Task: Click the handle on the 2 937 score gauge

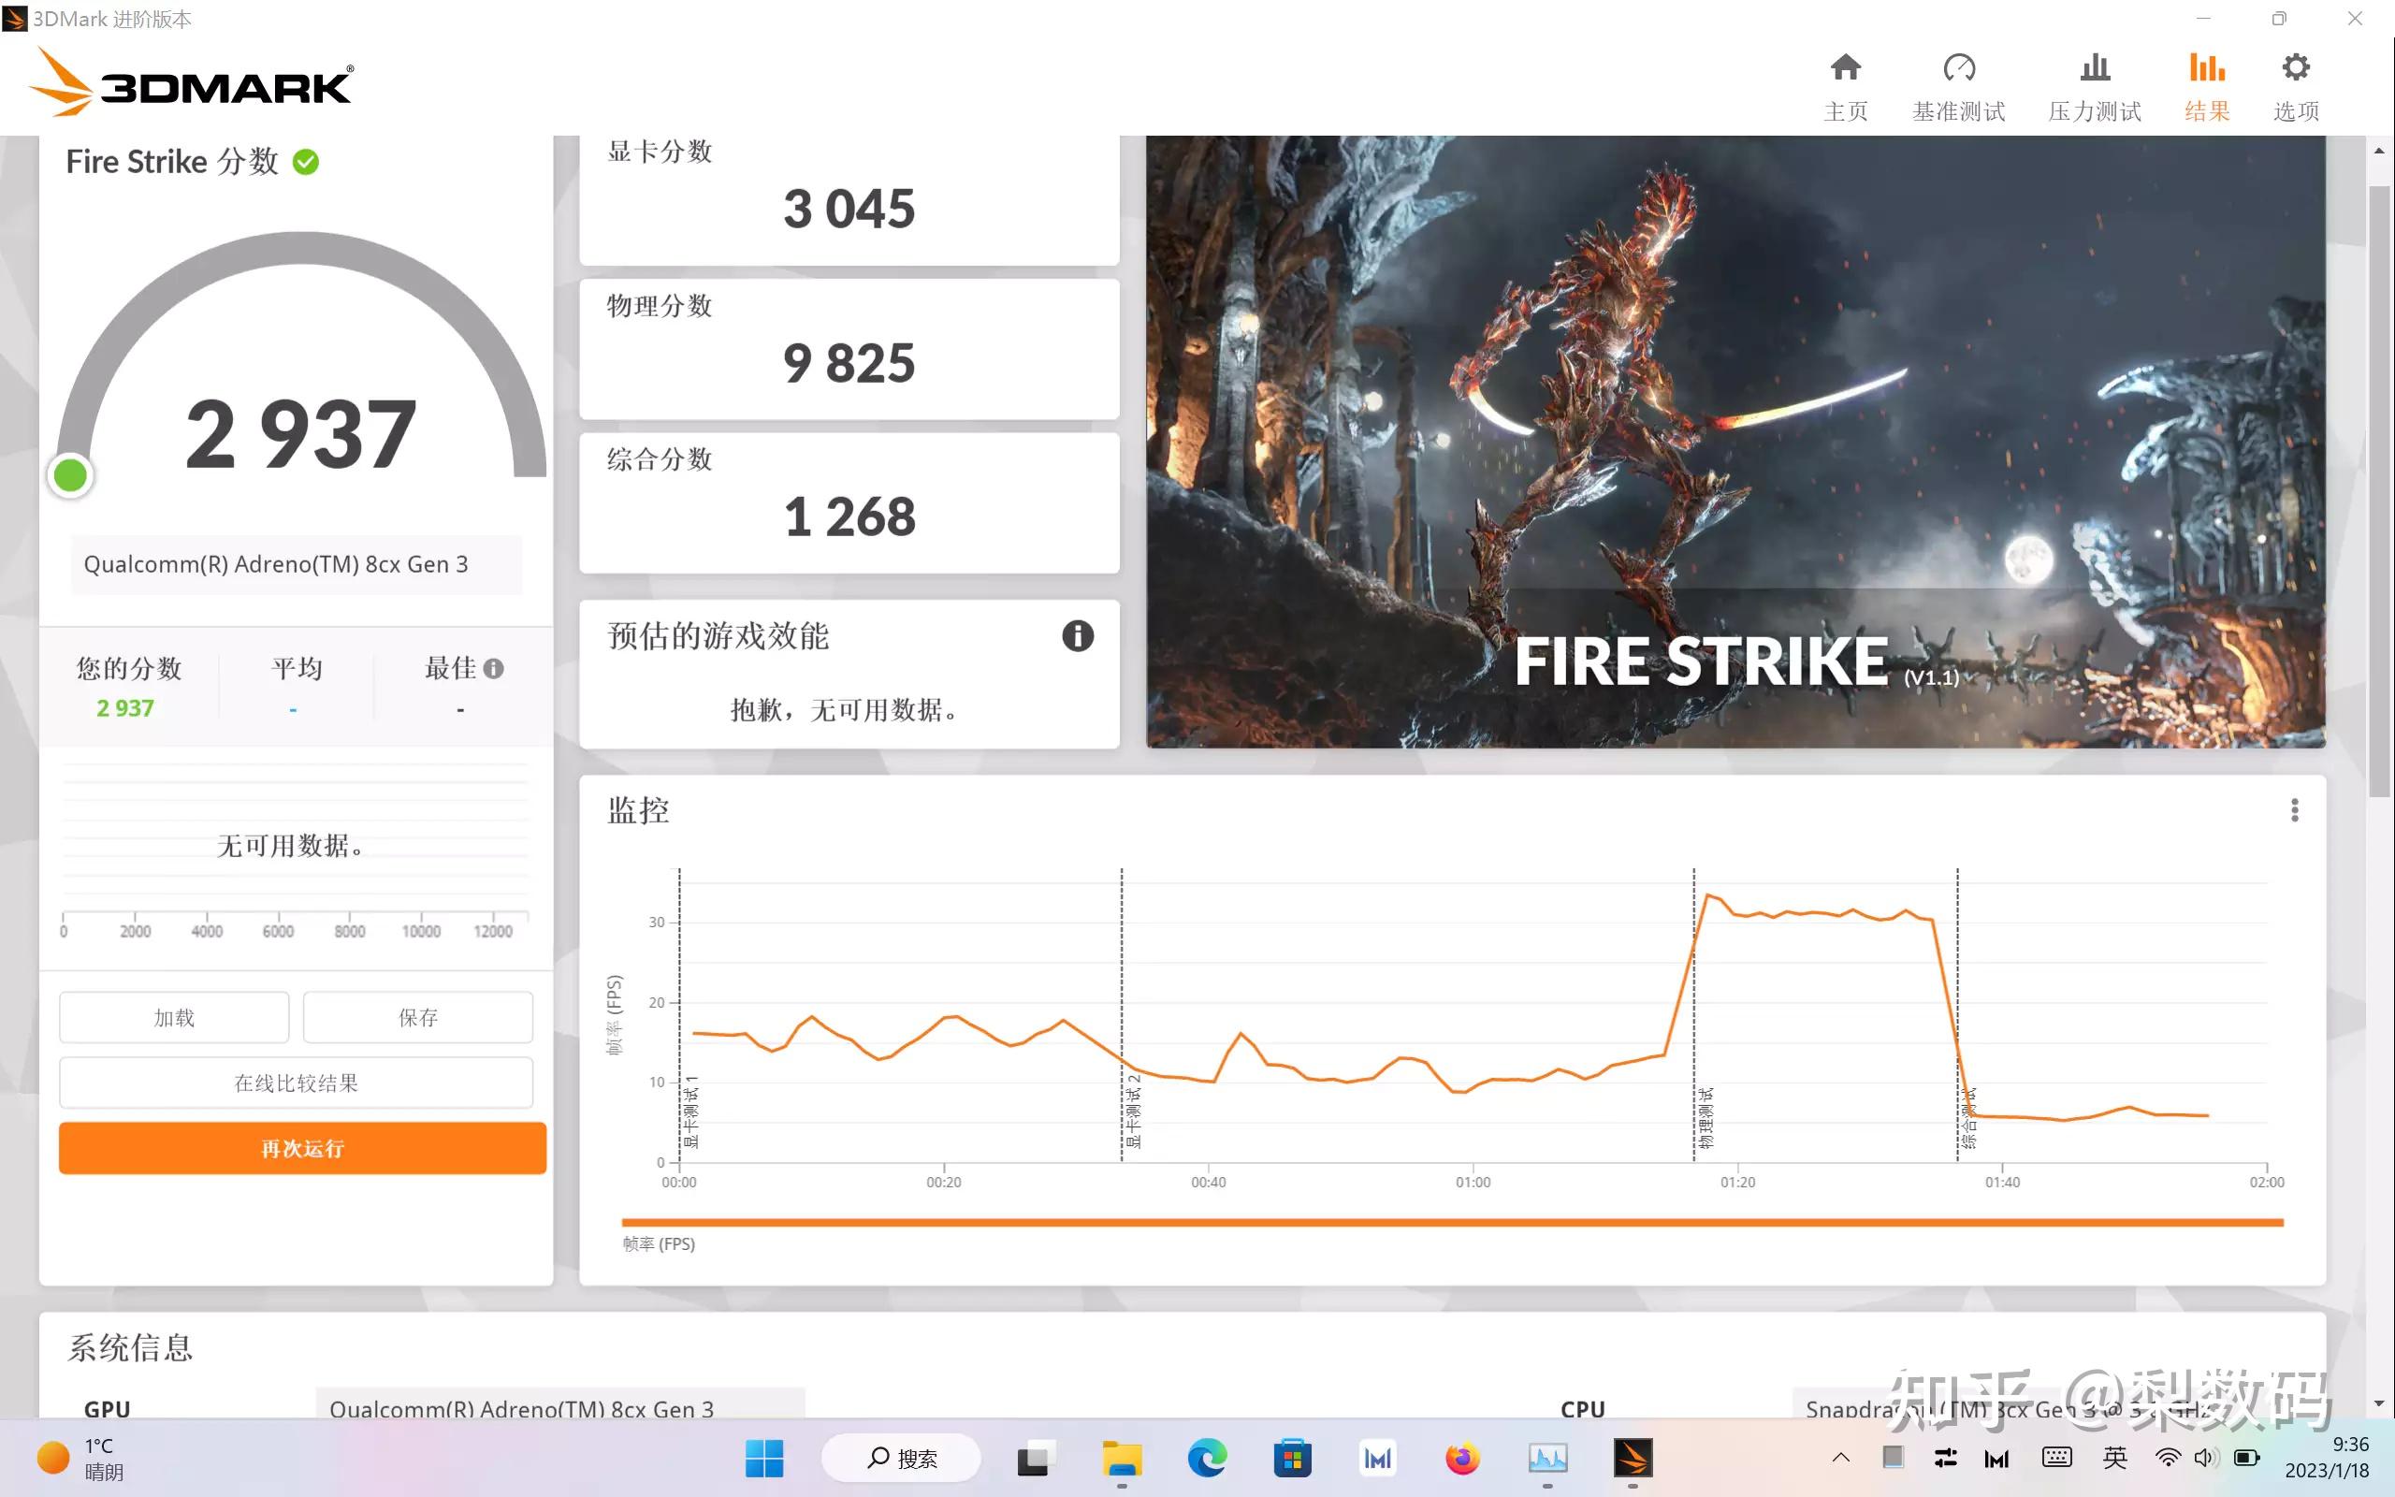Action: pyautogui.click(x=70, y=474)
